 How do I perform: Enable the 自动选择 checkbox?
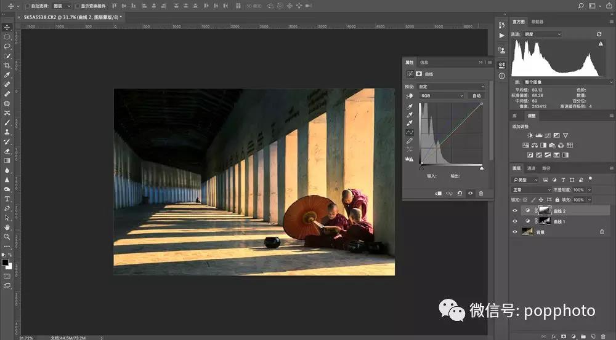coord(26,6)
